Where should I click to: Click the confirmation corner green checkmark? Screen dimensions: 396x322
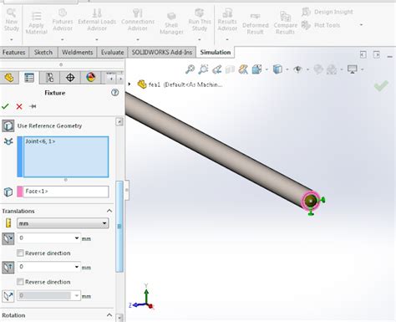tap(382, 86)
